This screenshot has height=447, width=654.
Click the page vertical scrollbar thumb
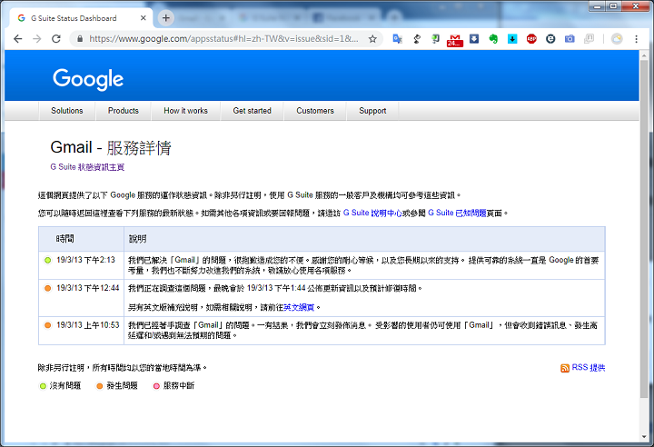click(644, 229)
